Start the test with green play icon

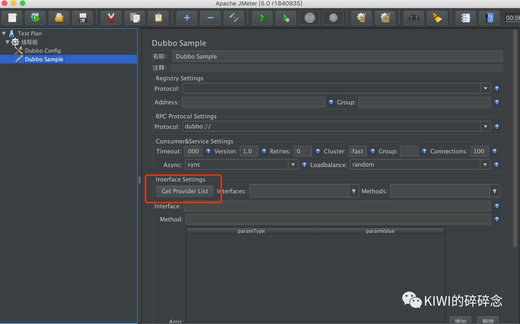pyautogui.click(x=262, y=17)
